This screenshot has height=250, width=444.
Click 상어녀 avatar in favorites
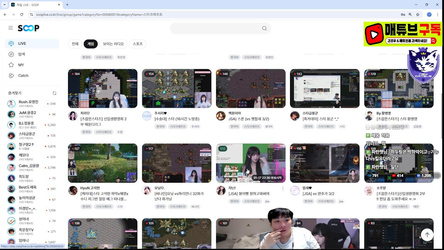tap(11, 221)
